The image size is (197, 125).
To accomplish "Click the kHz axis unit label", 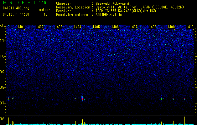I will click(x=3, y=25).
